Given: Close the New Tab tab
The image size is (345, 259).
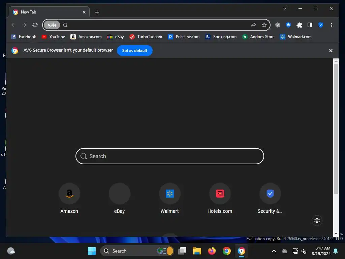Looking at the screenshot, I should pos(84,12).
